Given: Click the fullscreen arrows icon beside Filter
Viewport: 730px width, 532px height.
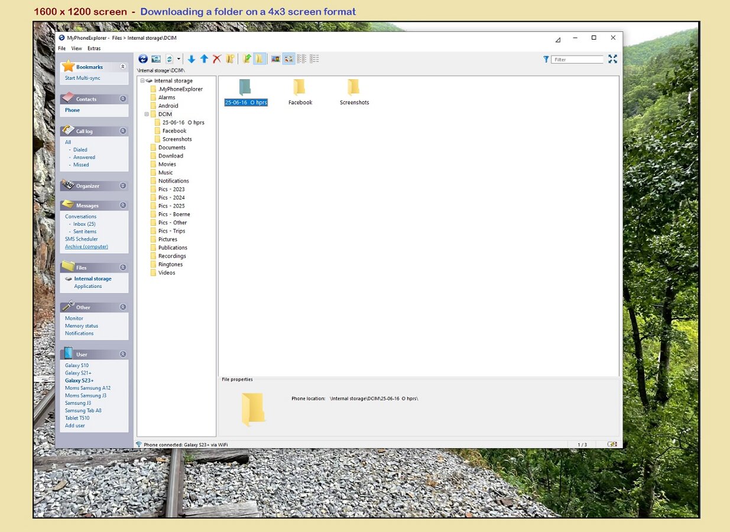Looking at the screenshot, I should coord(612,59).
